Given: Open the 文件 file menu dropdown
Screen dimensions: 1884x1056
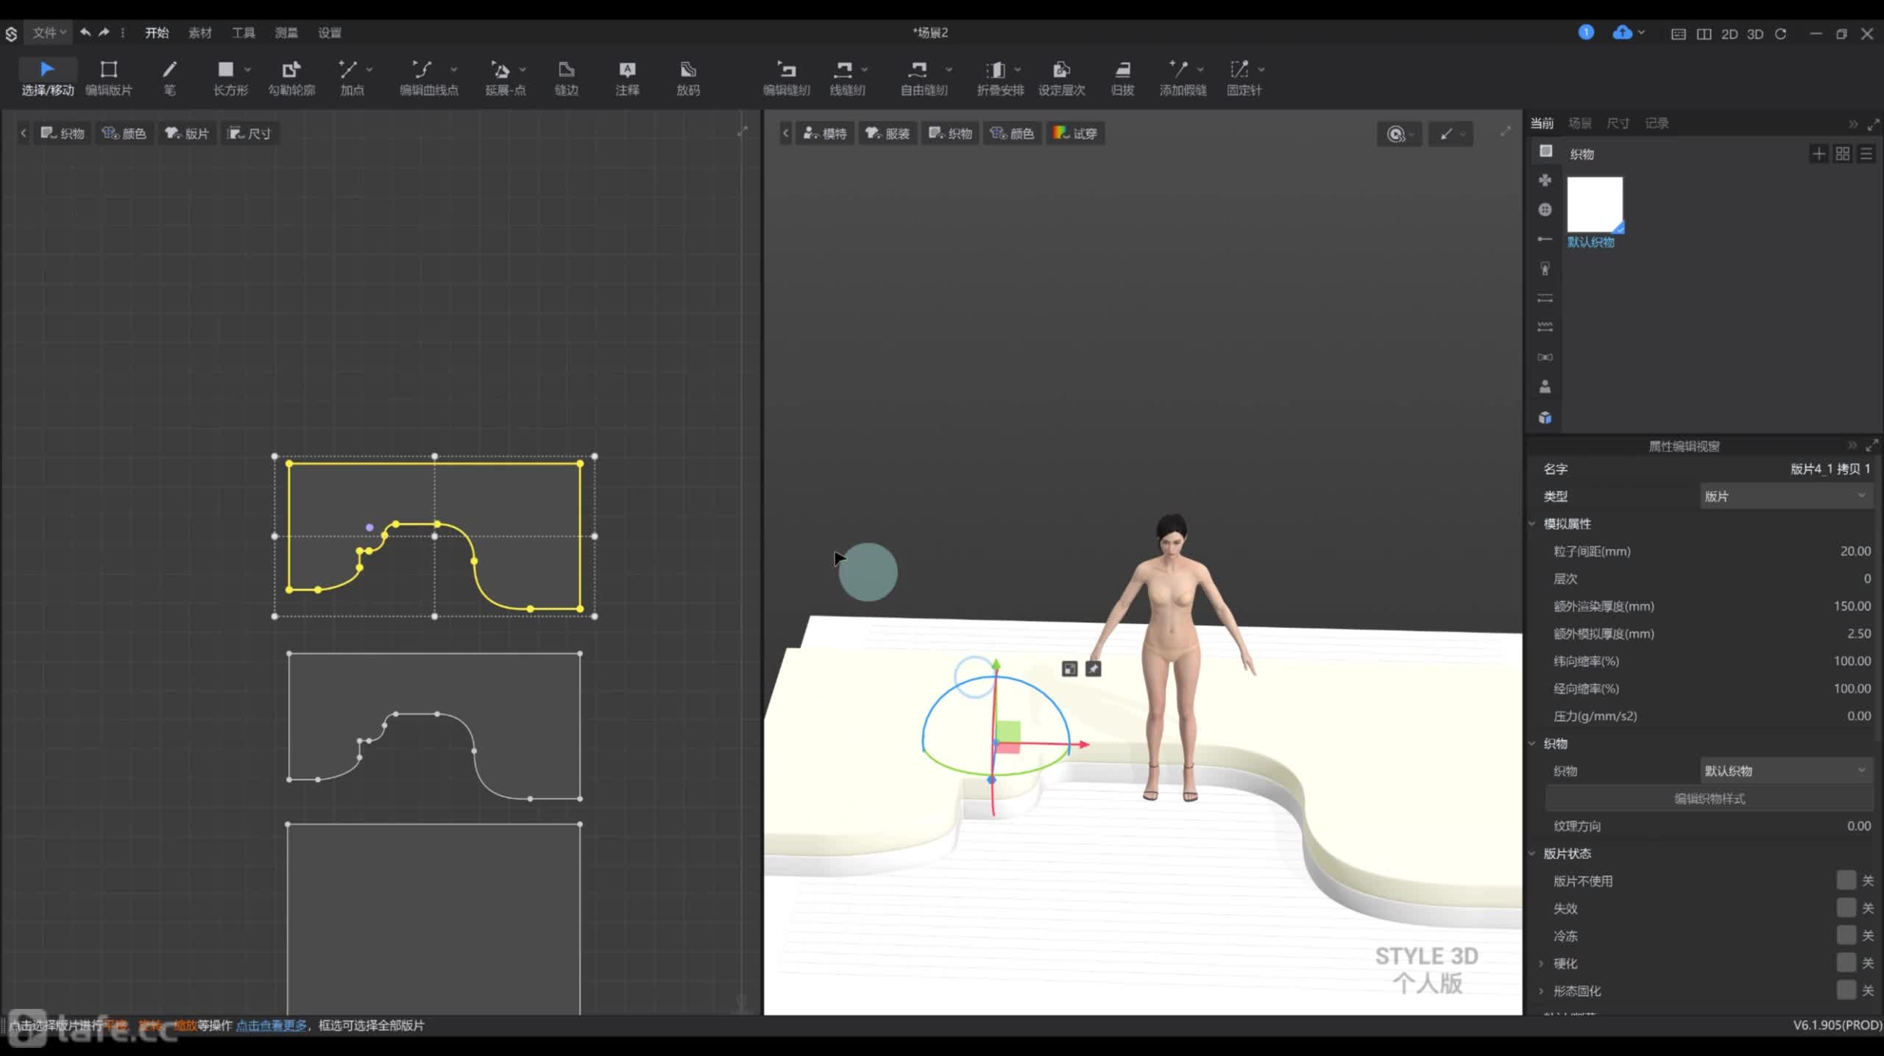Looking at the screenshot, I should [49, 32].
